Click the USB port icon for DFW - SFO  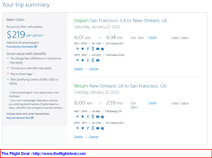point(88,128)
